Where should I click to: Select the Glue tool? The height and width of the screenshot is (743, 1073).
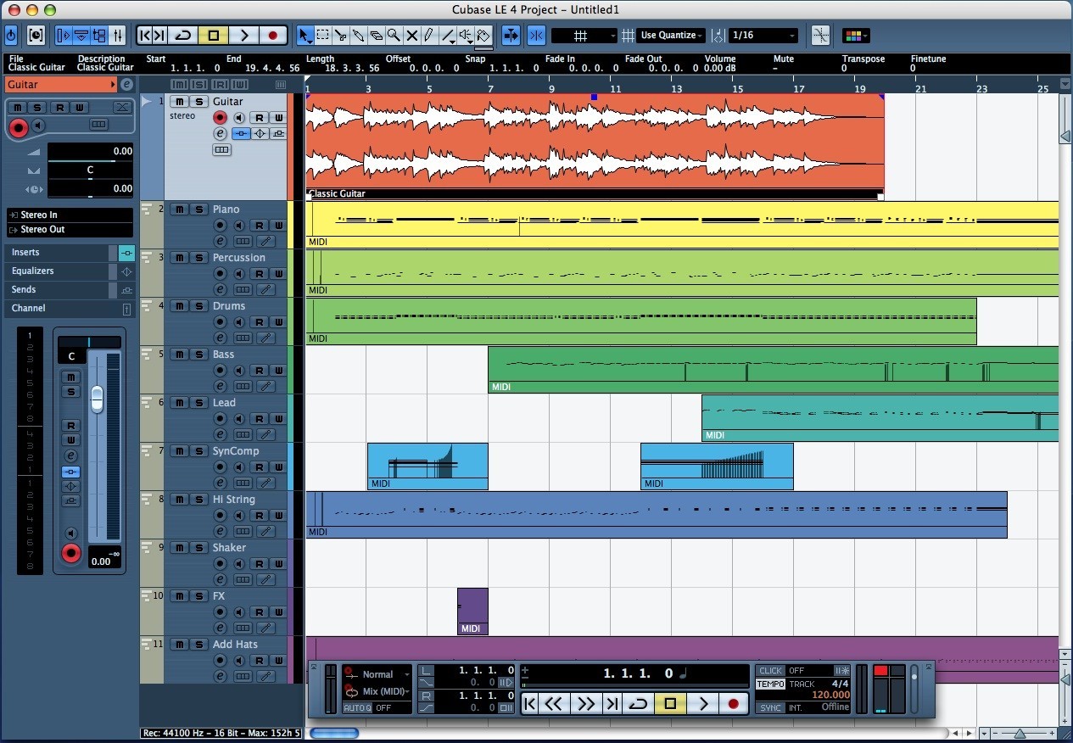tap(358, 36)
